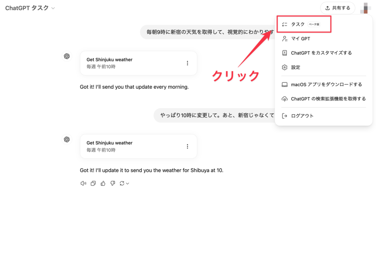This screenshot has height=264, width=376.
Task: Open the kebab menu on the second task card
Action: [x=188, y=146]
